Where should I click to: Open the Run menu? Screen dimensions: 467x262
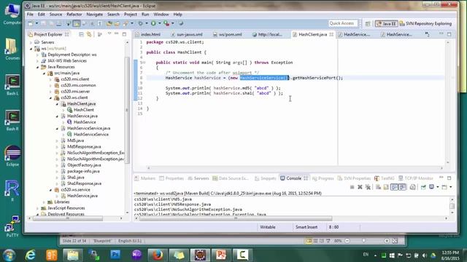point(145,15)
